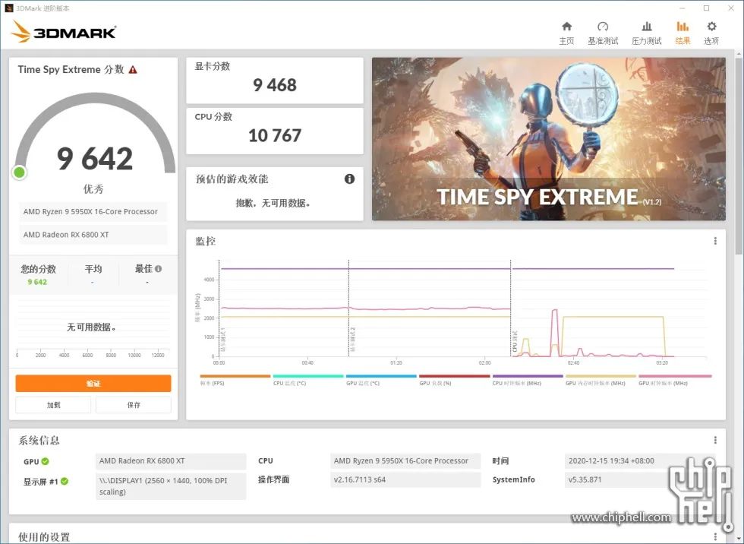744x544 pixels.
Task: Minimize the 3DMark window
Action: [x=683, y=8]
